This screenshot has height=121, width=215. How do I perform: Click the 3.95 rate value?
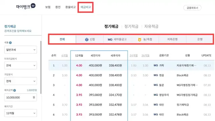point(79,95)
